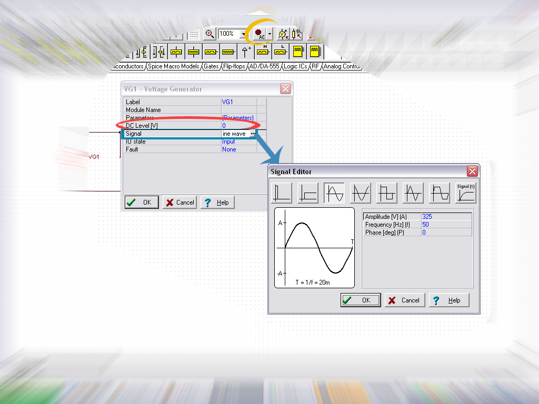Open the 100% zoom level dropdown
The width and height of the screenshot is (539, 404).
[243, 34]
